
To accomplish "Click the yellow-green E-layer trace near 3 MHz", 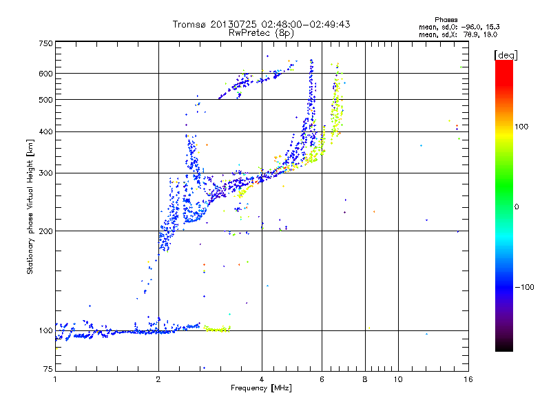I will tap(217, 329).
